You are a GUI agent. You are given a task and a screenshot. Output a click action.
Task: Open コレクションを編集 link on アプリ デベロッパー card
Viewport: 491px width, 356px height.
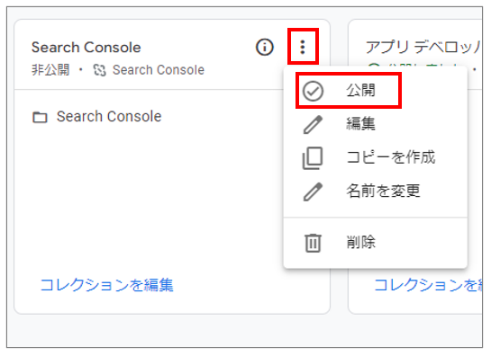428,285
